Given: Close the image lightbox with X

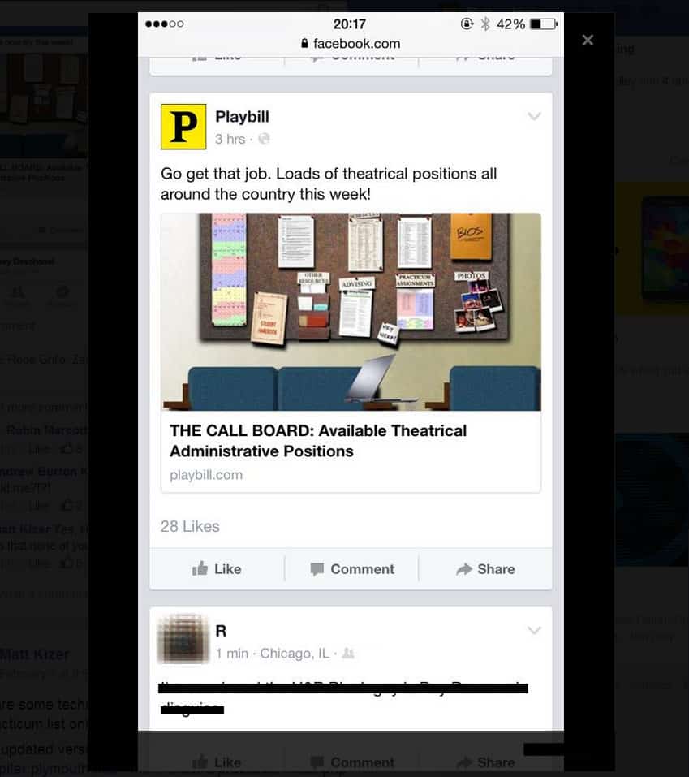Looking at the screenshot, I should (588, 40).
